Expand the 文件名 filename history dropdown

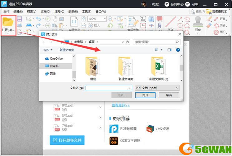(130, 88)
